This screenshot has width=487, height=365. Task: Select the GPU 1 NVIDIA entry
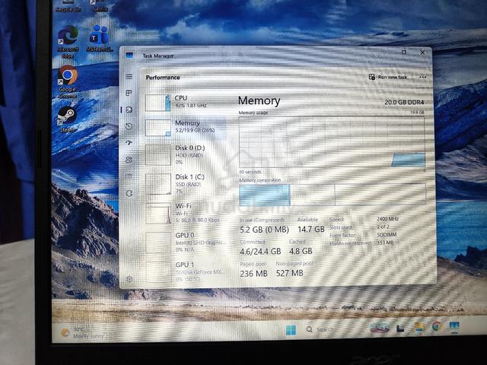click(x=186, y=271)
